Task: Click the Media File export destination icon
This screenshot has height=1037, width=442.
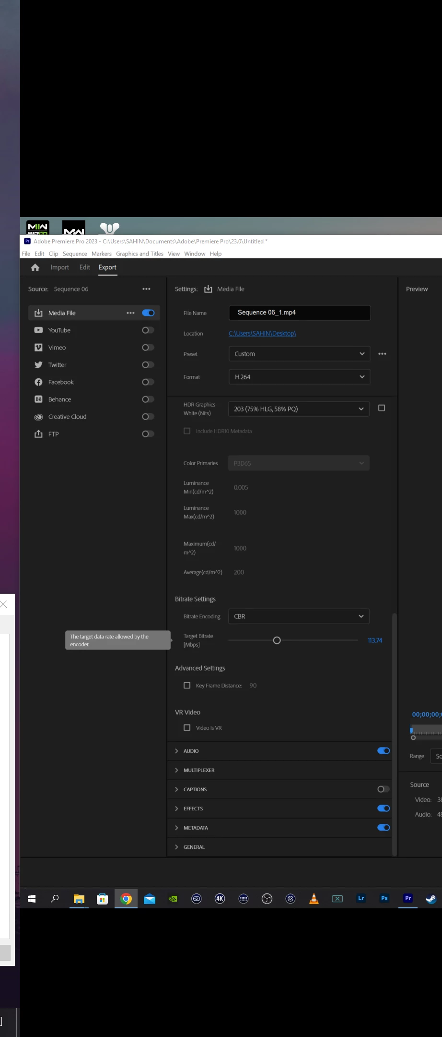Action: coord(38,313)
